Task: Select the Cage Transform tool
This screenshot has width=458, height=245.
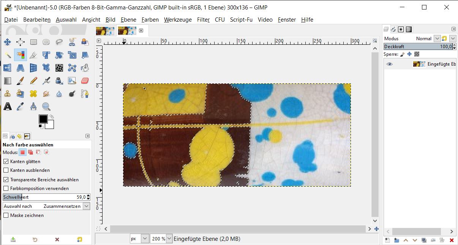Action: pyautogui.click(x=72, y=68)
